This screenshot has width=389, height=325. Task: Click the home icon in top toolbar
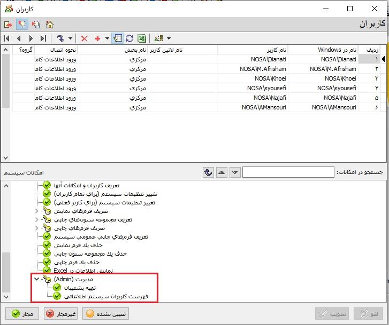point(50,25)
